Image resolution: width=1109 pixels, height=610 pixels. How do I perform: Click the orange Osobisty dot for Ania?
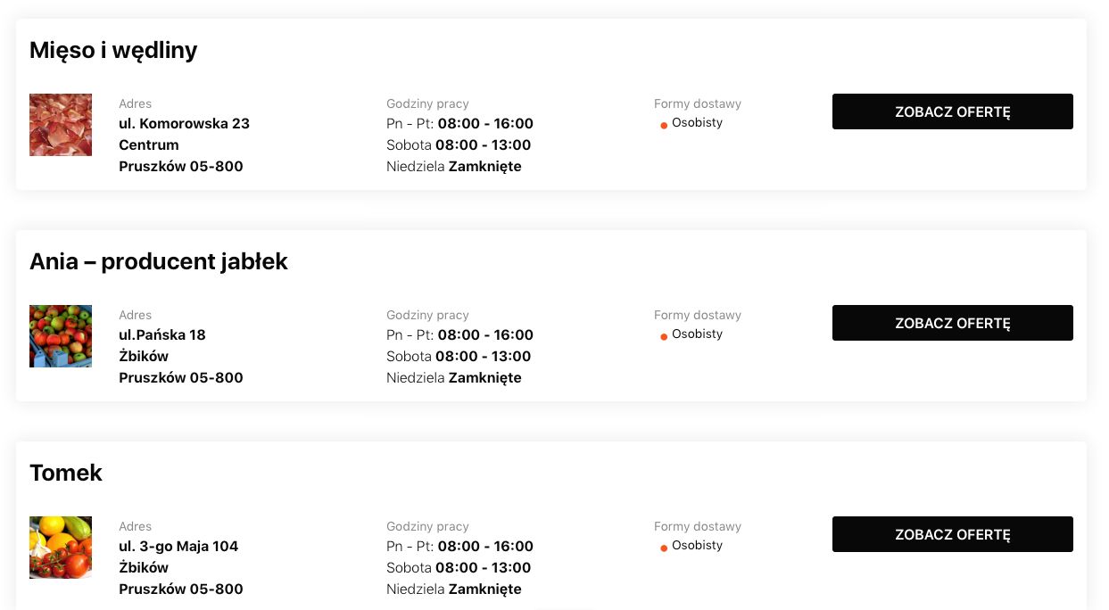coord(664,337)
